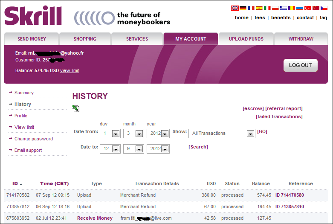This screenshot has height=224, width=333.
Task: Click the 194.45 balance value
Action: tap(264, 207)
